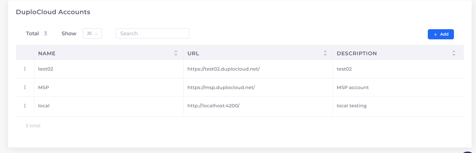Click the NAME column header label
The image size is (476, 153).
coord(47,54)
